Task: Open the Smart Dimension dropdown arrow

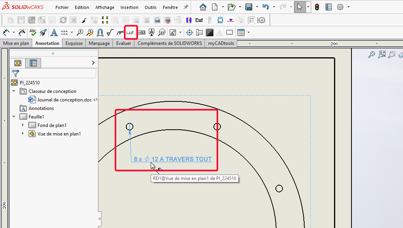Action: point(14,33)
